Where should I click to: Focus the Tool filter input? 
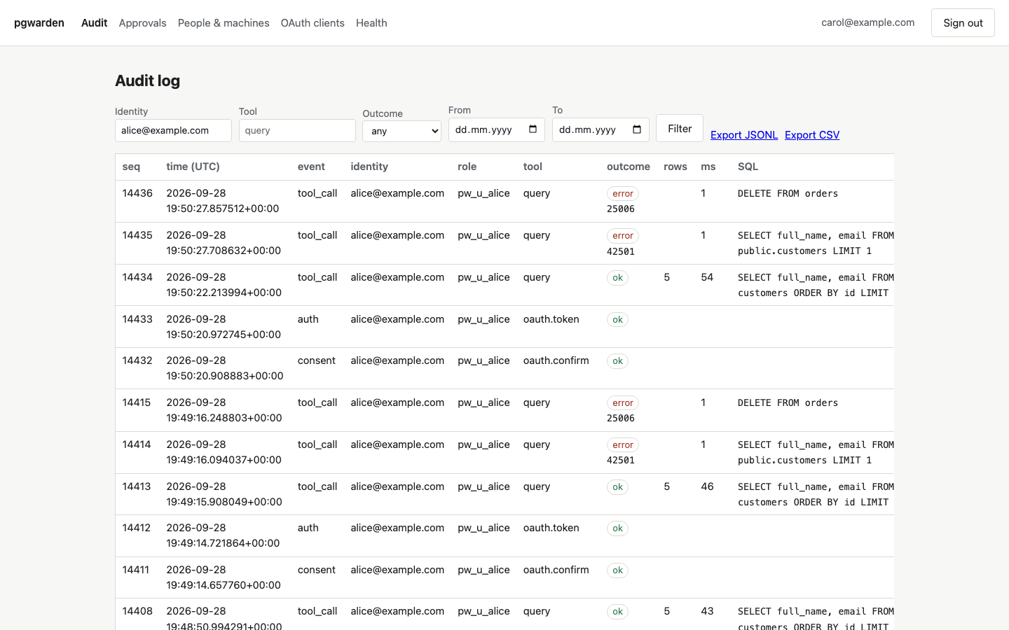pyautogui.click(x=297, y=130)
